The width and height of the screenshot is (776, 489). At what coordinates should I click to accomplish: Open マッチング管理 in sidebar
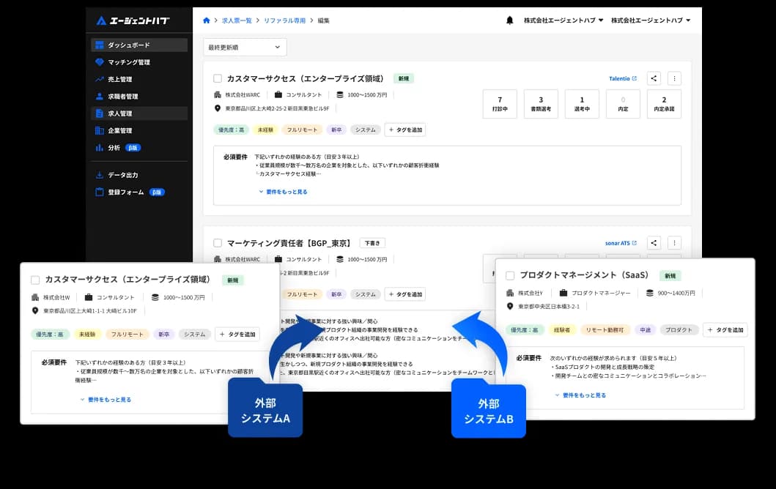139,62
